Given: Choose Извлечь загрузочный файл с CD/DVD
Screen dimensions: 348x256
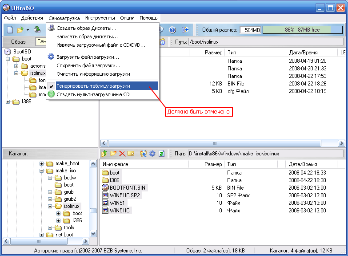Looking at the screenshot, I should pos(103,45).
